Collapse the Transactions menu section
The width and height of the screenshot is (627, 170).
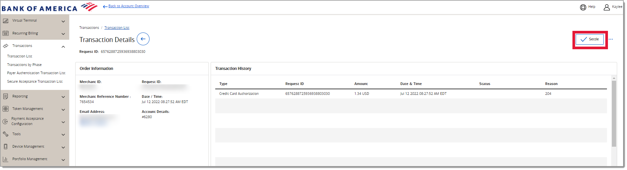[63, 47]
